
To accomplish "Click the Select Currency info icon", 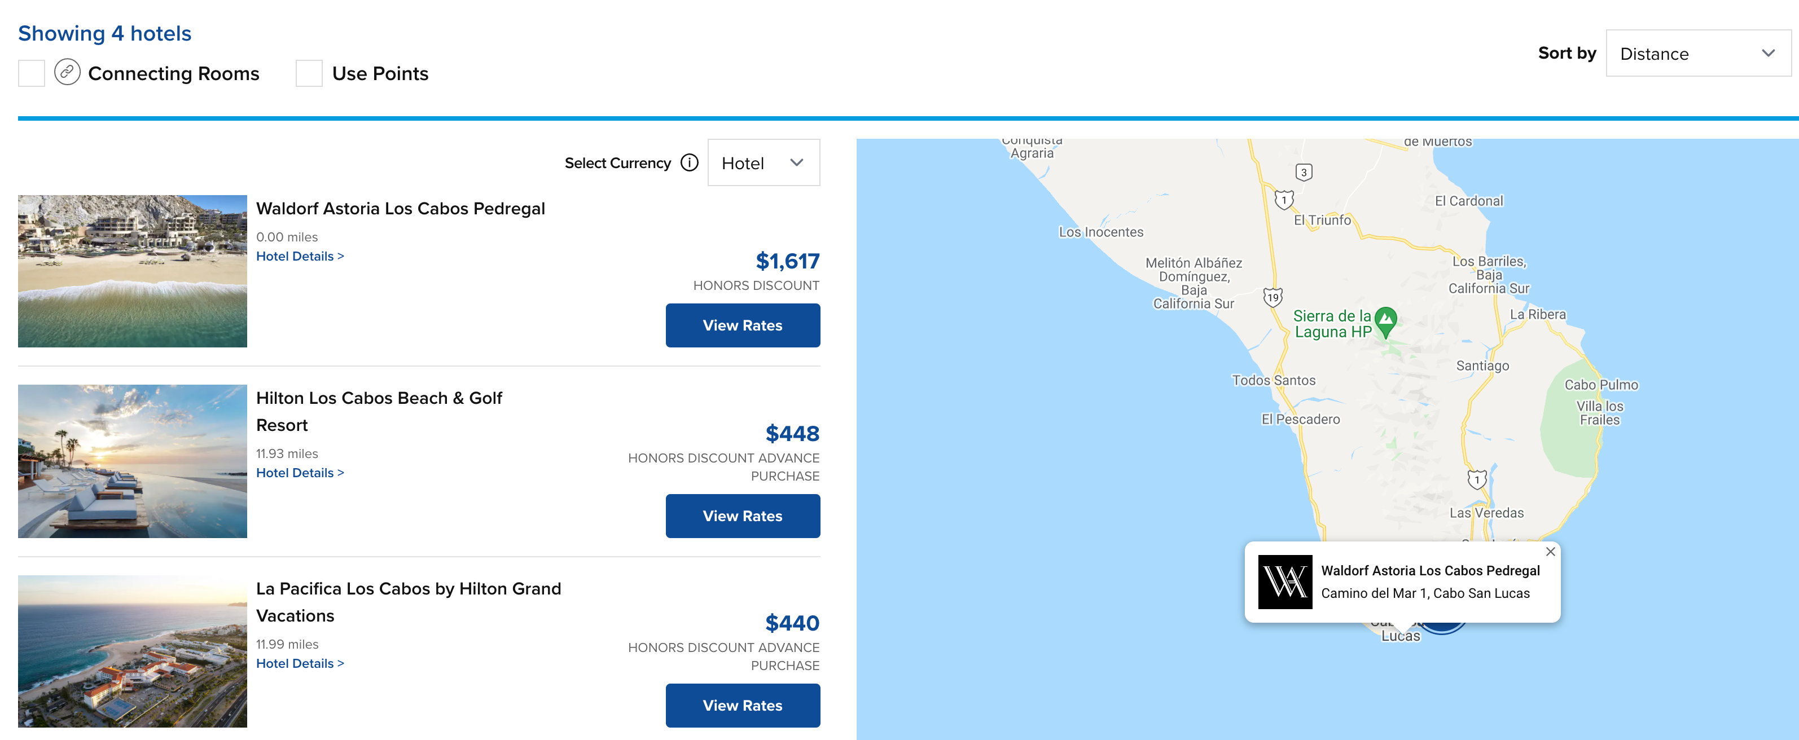I will click(x=689, y=162).
